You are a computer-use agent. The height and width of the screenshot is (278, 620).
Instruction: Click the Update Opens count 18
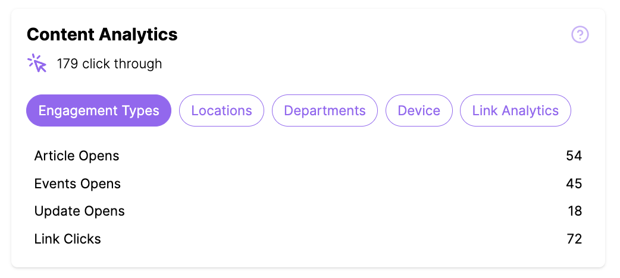(575, 211)
